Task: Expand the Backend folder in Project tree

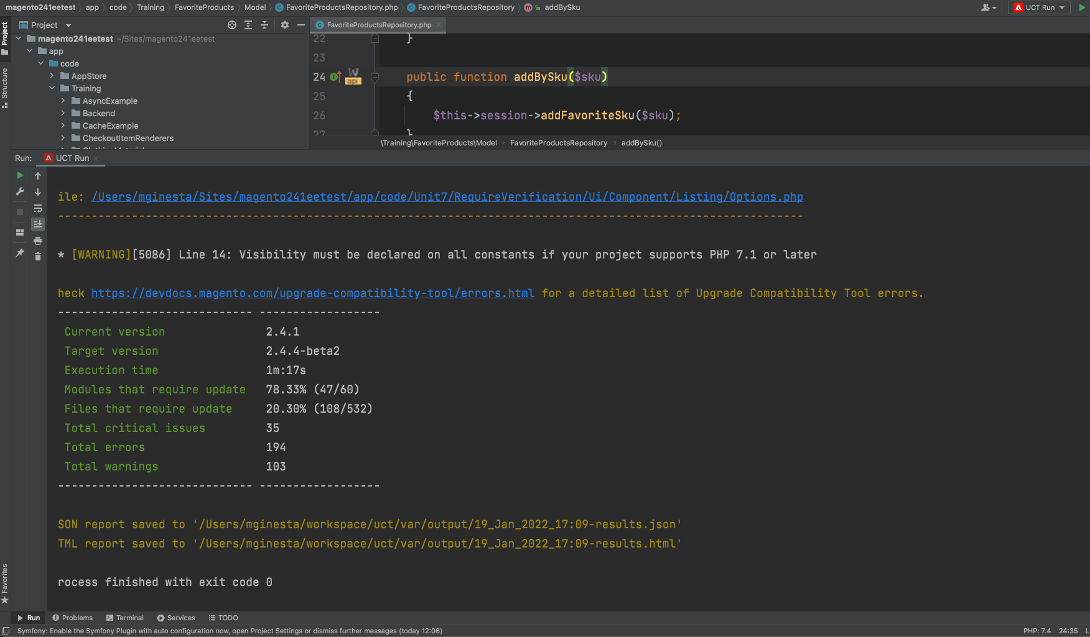Action: (63, 113)
